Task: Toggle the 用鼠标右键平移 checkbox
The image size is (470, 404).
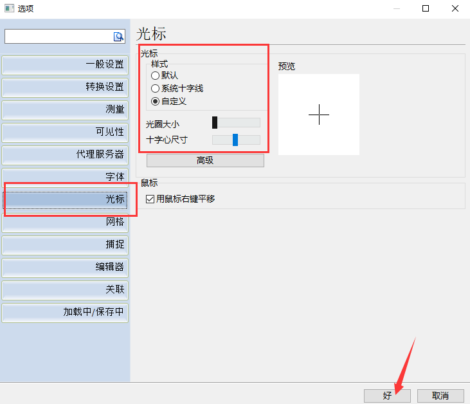Action: [x=150, y=199]
